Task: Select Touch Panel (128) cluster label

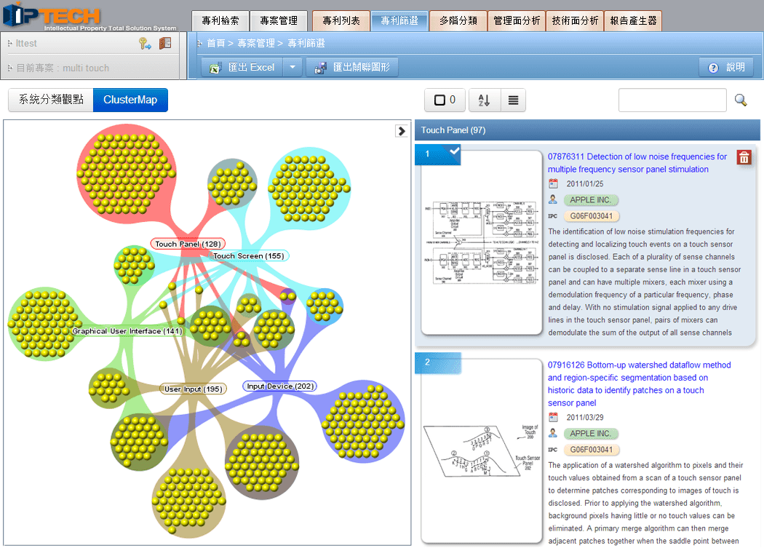Action: coord(188,244)
